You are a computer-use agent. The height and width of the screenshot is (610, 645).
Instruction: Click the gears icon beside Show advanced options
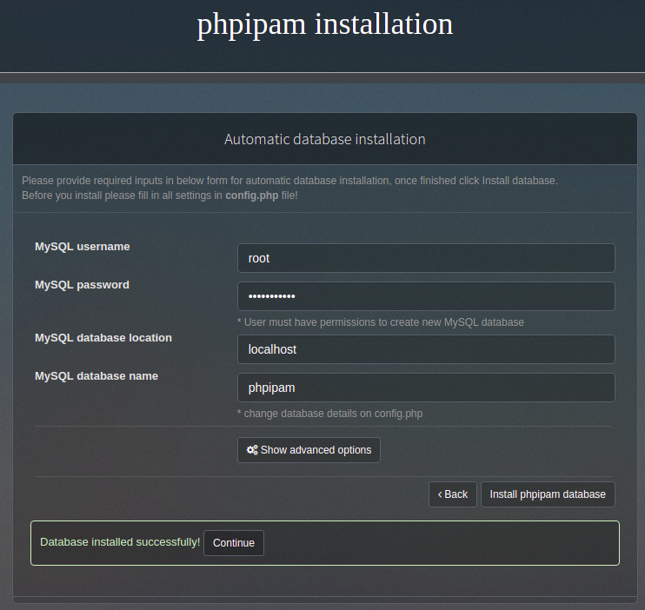coord(252,450)
